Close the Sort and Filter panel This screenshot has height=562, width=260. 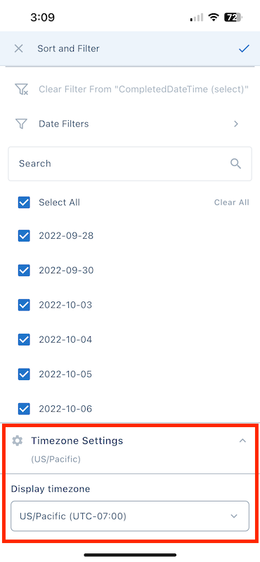(18, 48)
